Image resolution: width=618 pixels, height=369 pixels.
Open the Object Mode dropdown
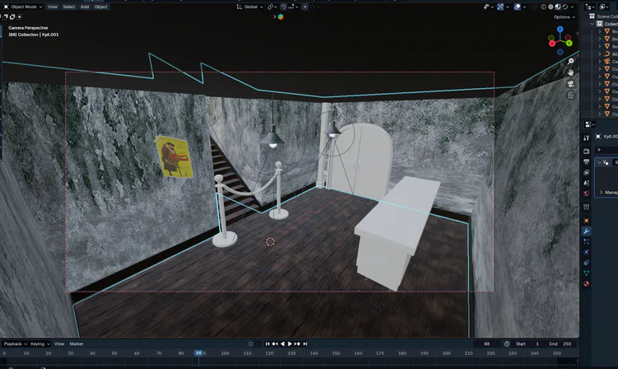(23, 7)
